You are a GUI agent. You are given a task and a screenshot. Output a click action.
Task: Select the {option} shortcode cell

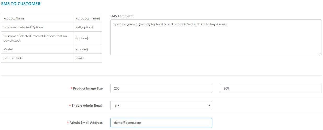[88, 38]
